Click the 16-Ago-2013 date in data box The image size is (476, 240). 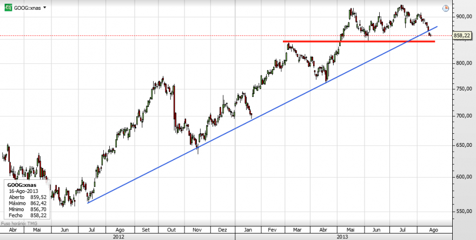click(x=23, y=191)
